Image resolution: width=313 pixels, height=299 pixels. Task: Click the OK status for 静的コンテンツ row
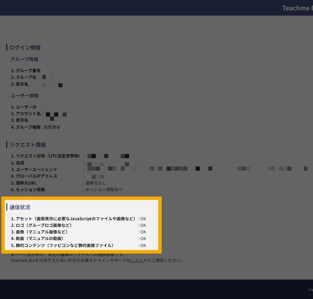point(143,246)
